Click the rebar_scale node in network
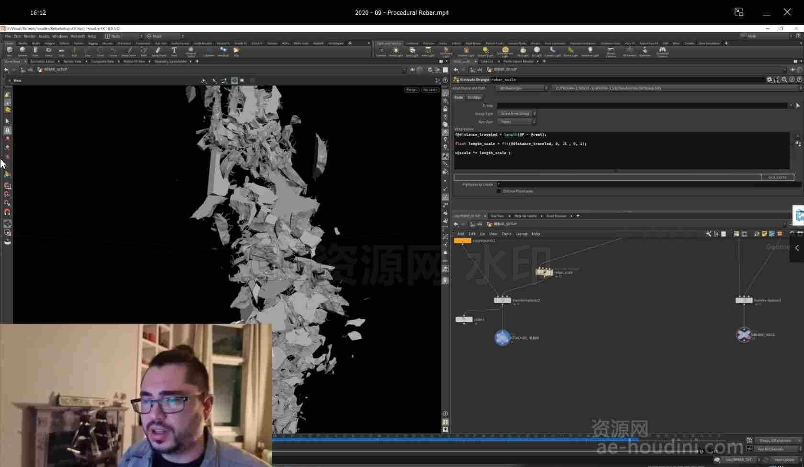 coord(544,272)
